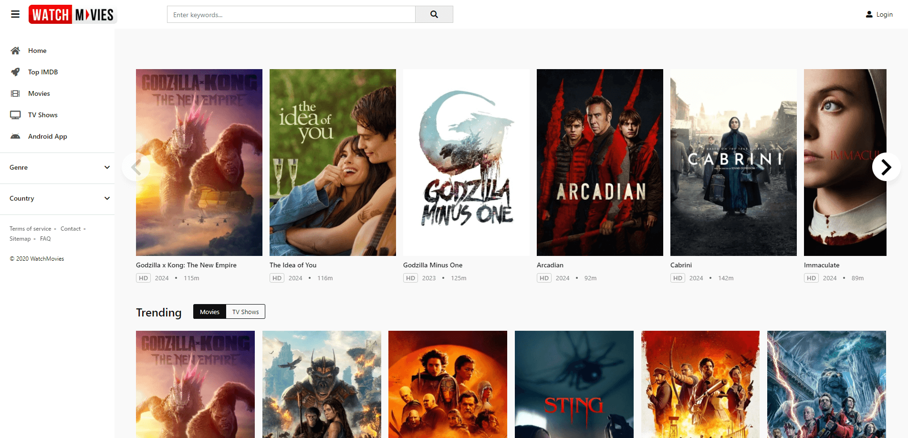Screen dimensions: 908x438
Task: Open Dune poster in Trending
Action: tap(448, 384)
